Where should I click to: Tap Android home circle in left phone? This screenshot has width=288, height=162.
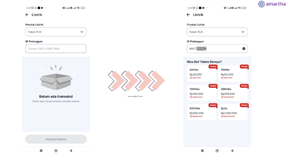[x=56, y=151]
